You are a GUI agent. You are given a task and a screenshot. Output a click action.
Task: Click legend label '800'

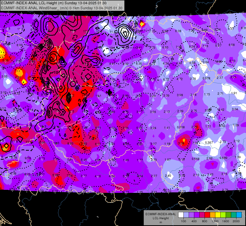[205, 221]
